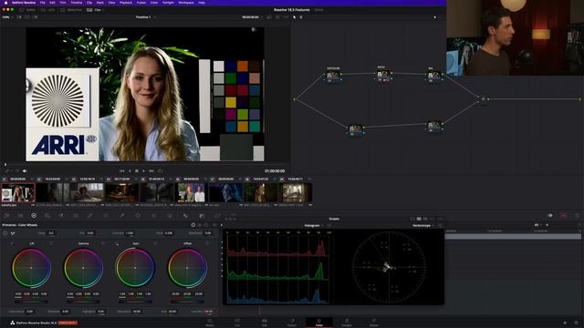This screenshot has height=328, width=584.
Task: Expand the Clips filter dropdown arrow
Action: coord(103,10)
